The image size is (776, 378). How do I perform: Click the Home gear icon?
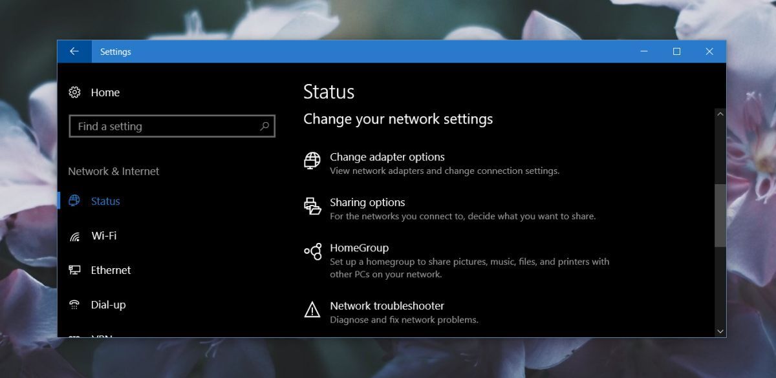[74, 92]
